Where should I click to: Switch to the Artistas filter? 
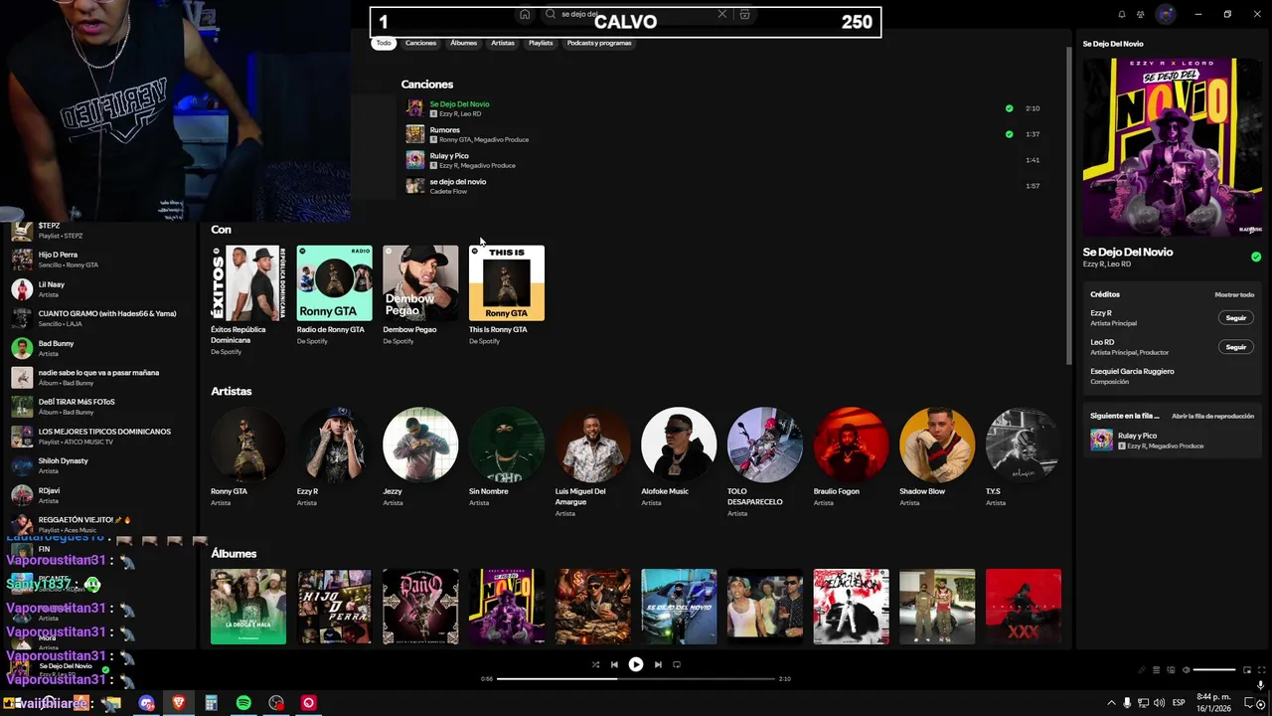coord(503,43)
